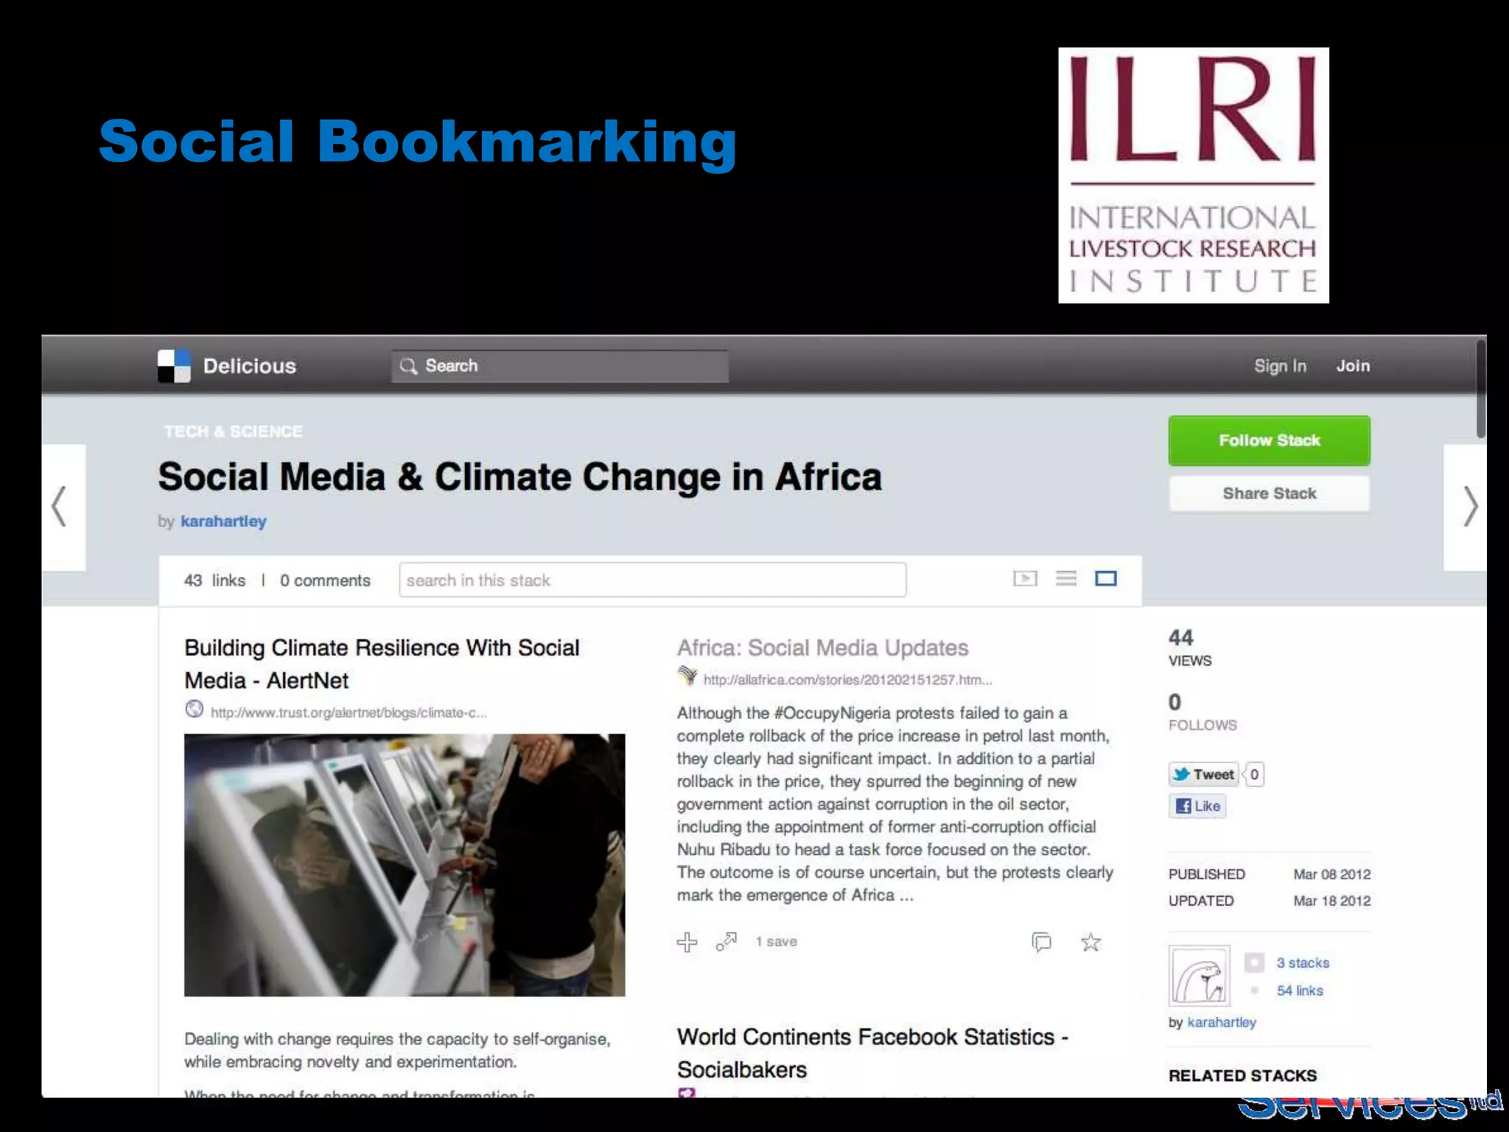Click the Share Stack button
This screenshot has height=1132, width=1509.
1269,494
